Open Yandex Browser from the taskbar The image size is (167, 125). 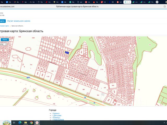(x=37, y=122)
